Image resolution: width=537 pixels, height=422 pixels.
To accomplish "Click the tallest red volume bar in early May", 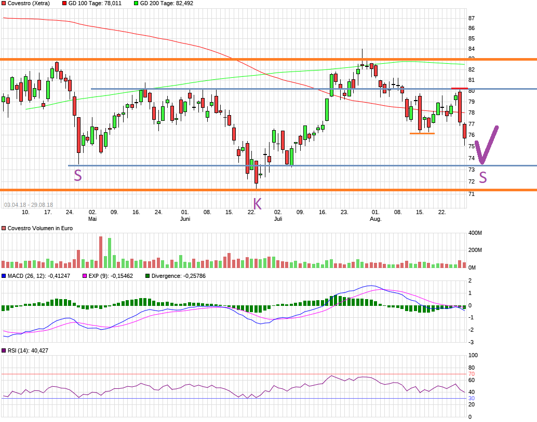I will (101, 252).
